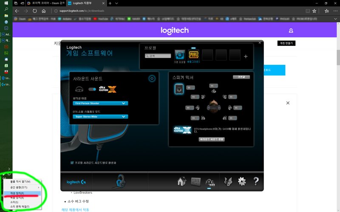The image size is (340, 212).
Task: Open the browser tab list chevron
Action: [x=116, y=3]
